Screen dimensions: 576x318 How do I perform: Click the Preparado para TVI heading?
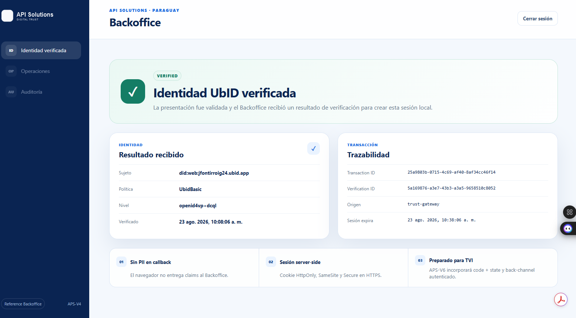point(451,260)
